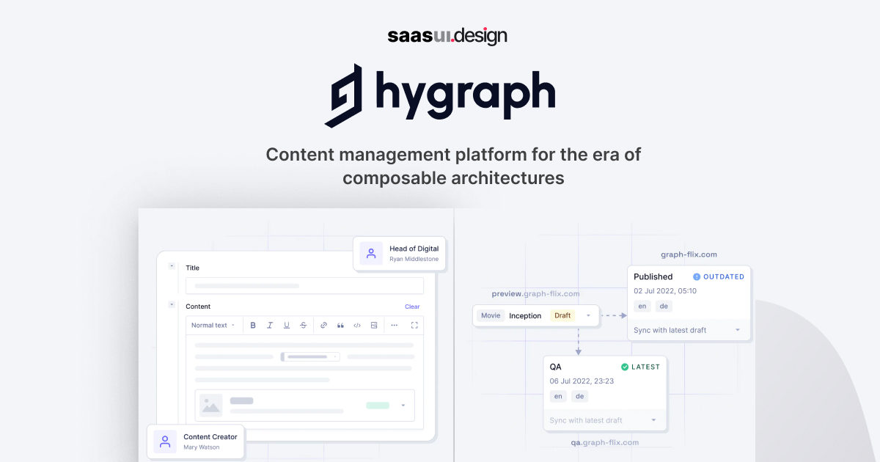Viewport: 880px width, 462px height.
Task: Expand the editor to fullscreen mode
Action: 413,325
